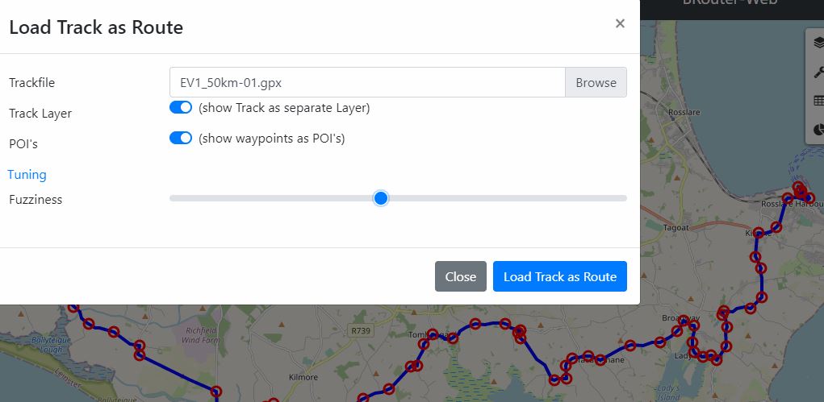Click the "show waypoints as POI's" label

click(272, 139)
